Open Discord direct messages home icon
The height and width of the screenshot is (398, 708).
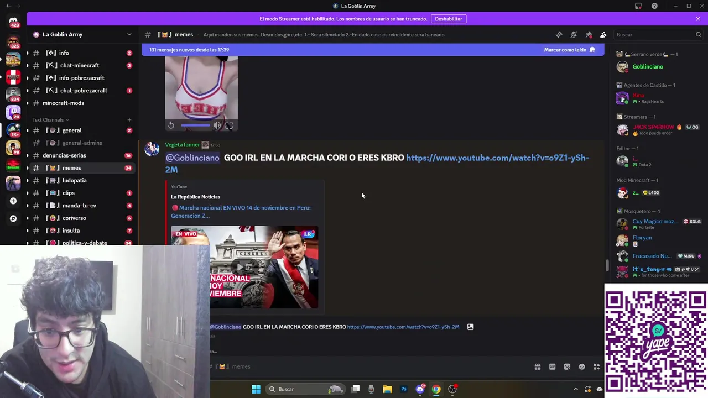pyautogui.click(x=13, y=22)
